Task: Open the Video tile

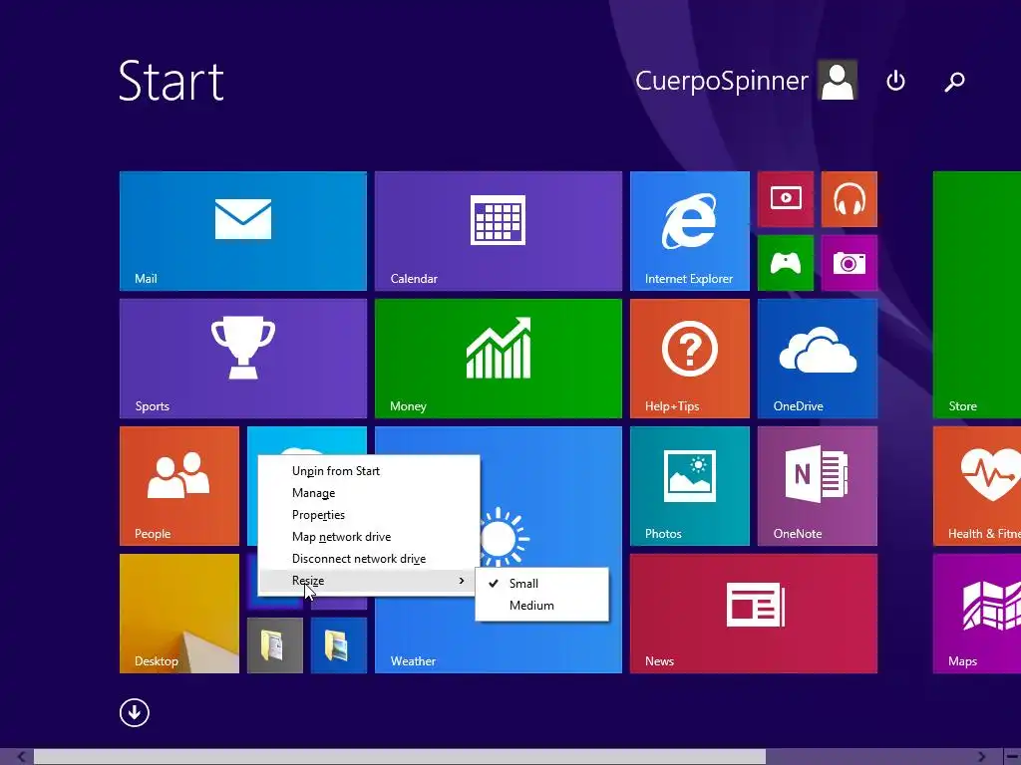Action: click(786, 199)
